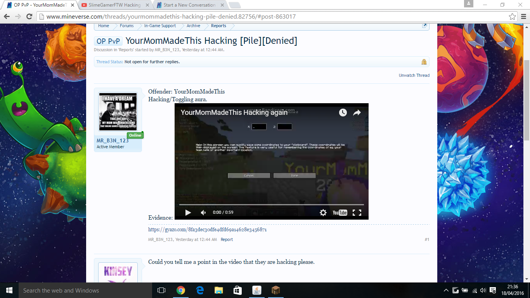Click the green Online status badge

135,135
